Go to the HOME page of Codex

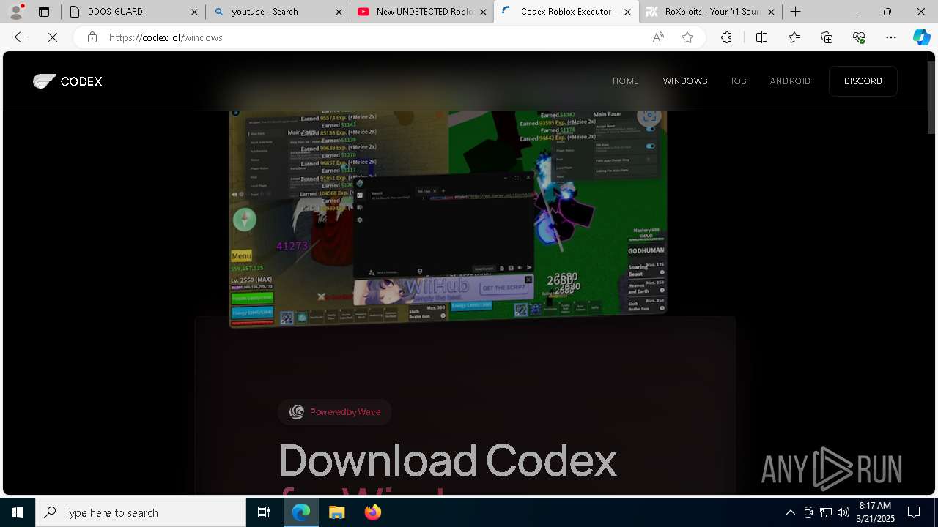click(626, 81)
